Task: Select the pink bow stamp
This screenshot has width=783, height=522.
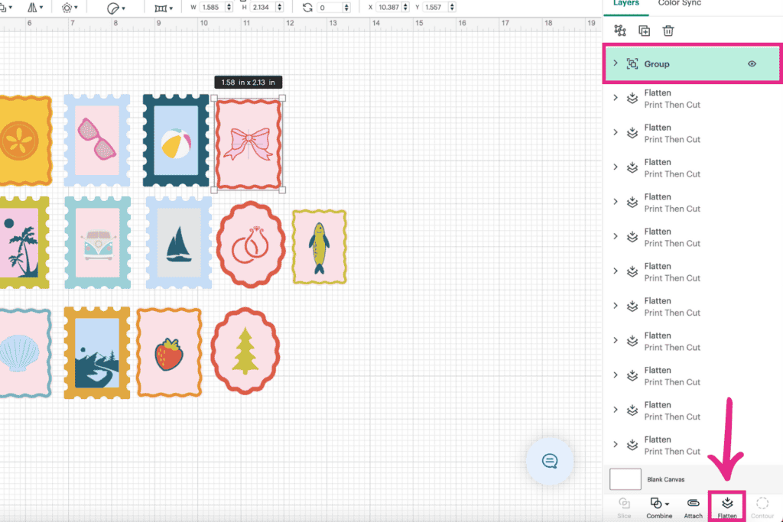Action: [x=249, y=144]
